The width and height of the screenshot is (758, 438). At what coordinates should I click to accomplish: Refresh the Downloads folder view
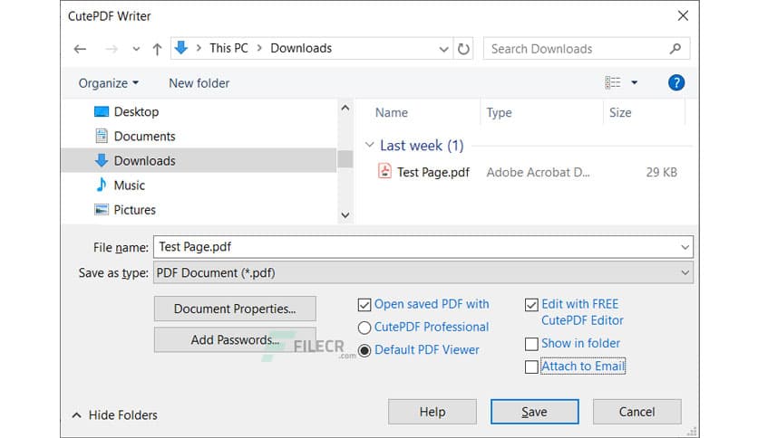[x=463, y=49]
